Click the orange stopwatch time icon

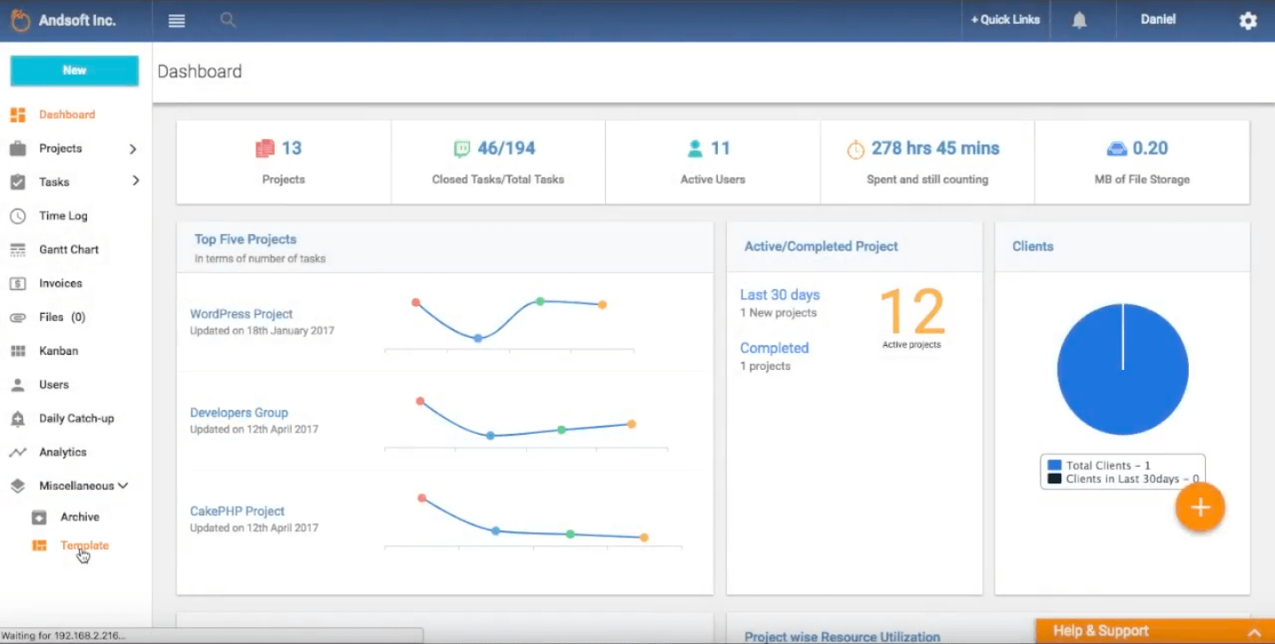pos(855,150)
